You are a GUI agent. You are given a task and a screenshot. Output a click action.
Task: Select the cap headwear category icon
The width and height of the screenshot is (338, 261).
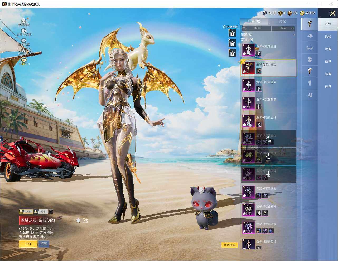tap(310, 36)
